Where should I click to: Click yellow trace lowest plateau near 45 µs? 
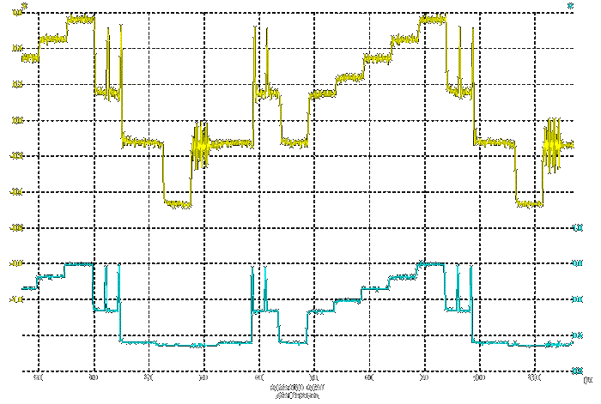177,205
